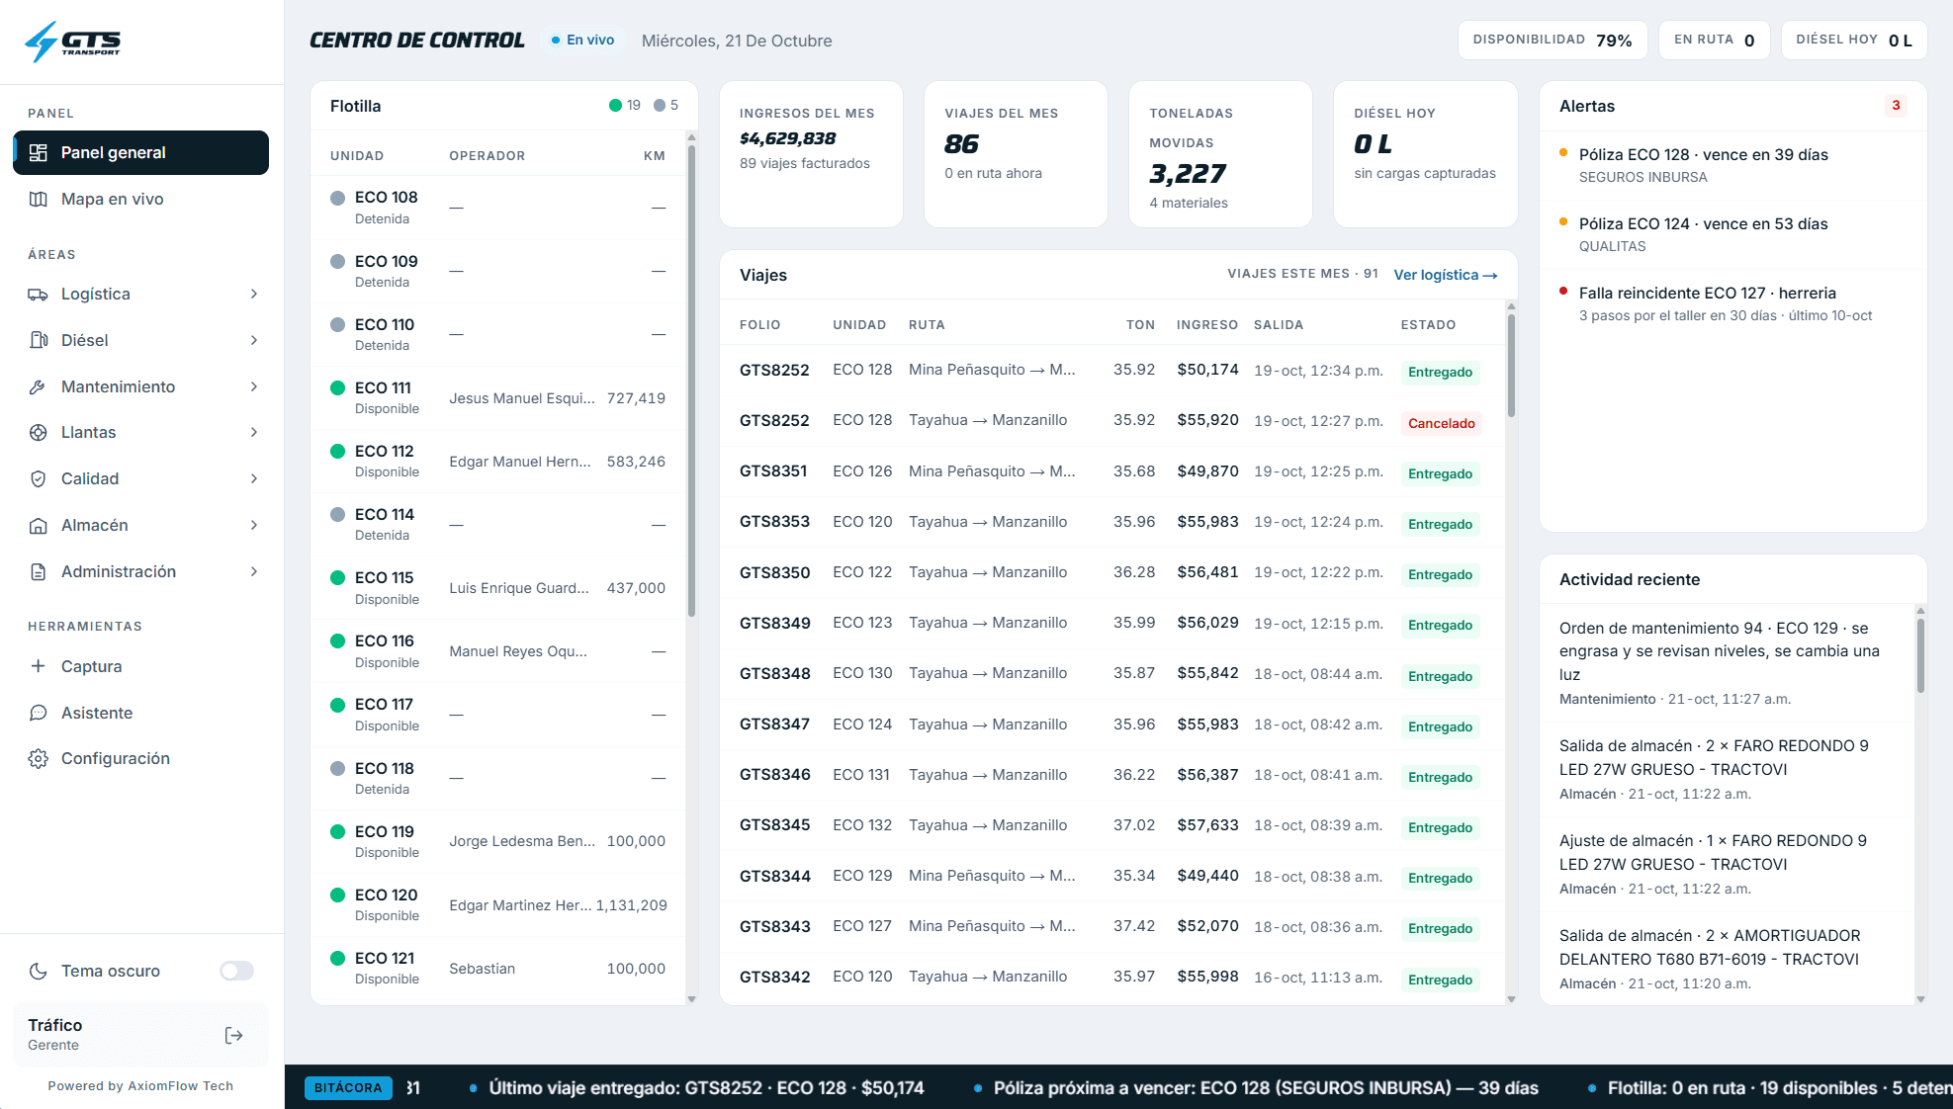
Task: Expand the Mantenimiento section chevron
Action: tap(254, 386)
